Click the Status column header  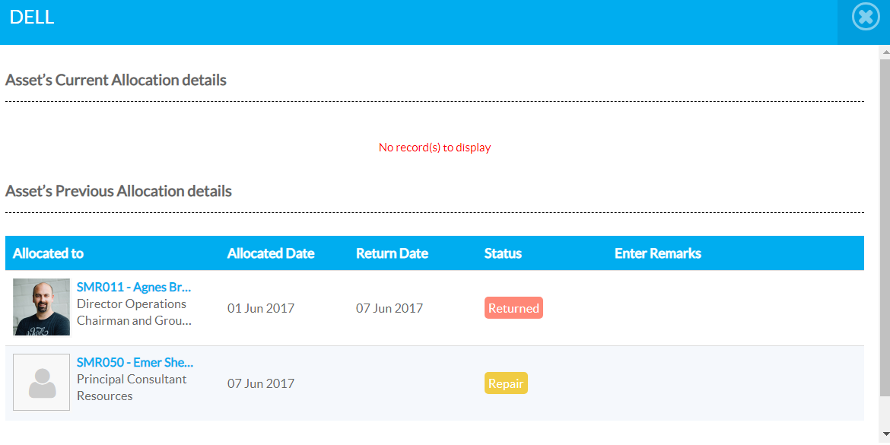coord(503,253)
